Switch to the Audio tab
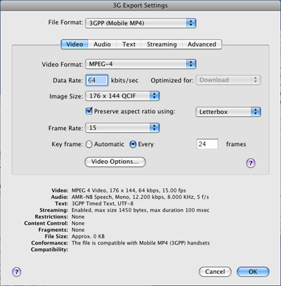 pos(102,44)
